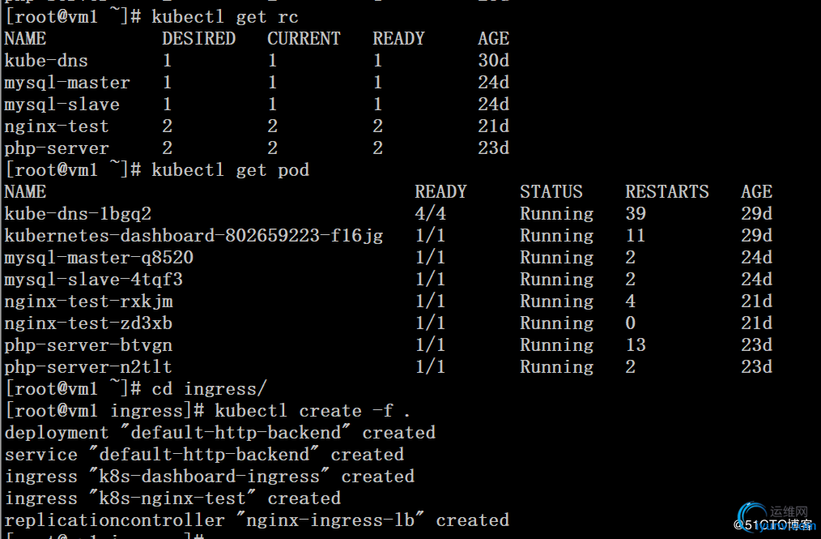The width and height of the screenshot is (821, 539).
Task: Select pod name 'mysql-slave-4tqf3'
Action: click(93, 280)
